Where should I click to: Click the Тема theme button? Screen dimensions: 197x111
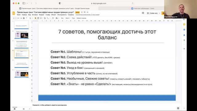point(73,18)
